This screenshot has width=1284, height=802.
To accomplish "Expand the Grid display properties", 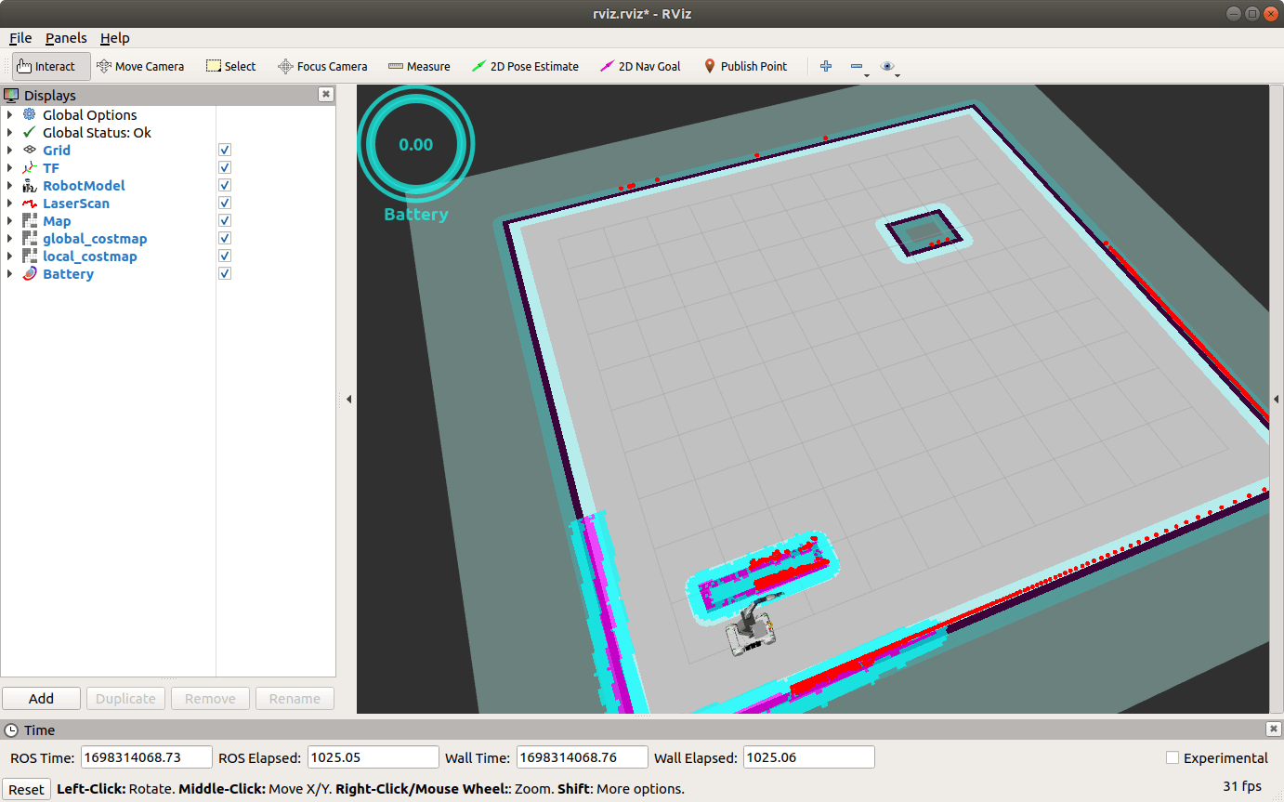I will [9, 150].
